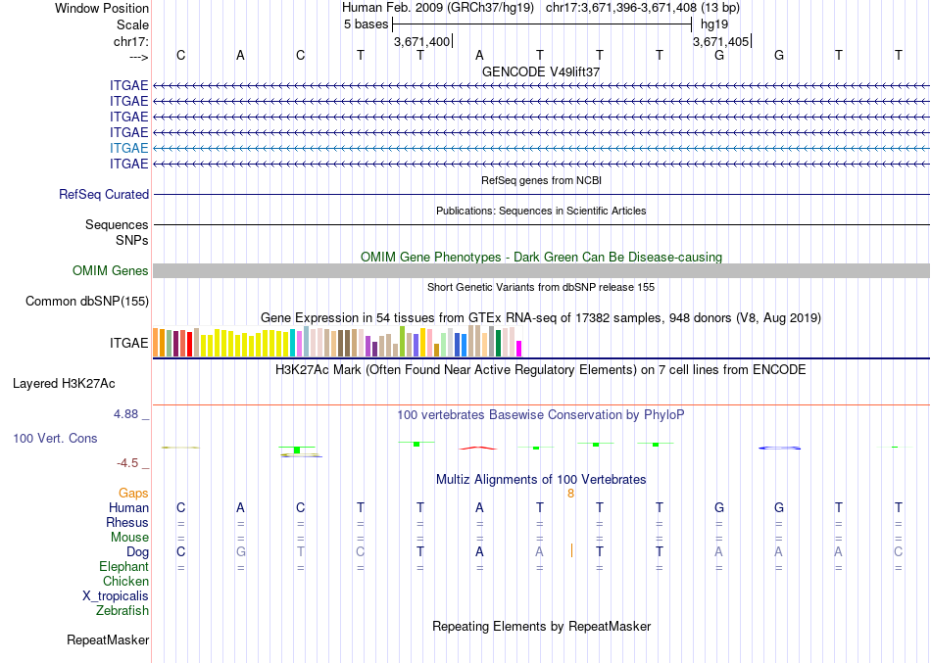Click the Zebrafish alignment row label
The width and height of the screenshot is (931, 663).
click(122, 610)
